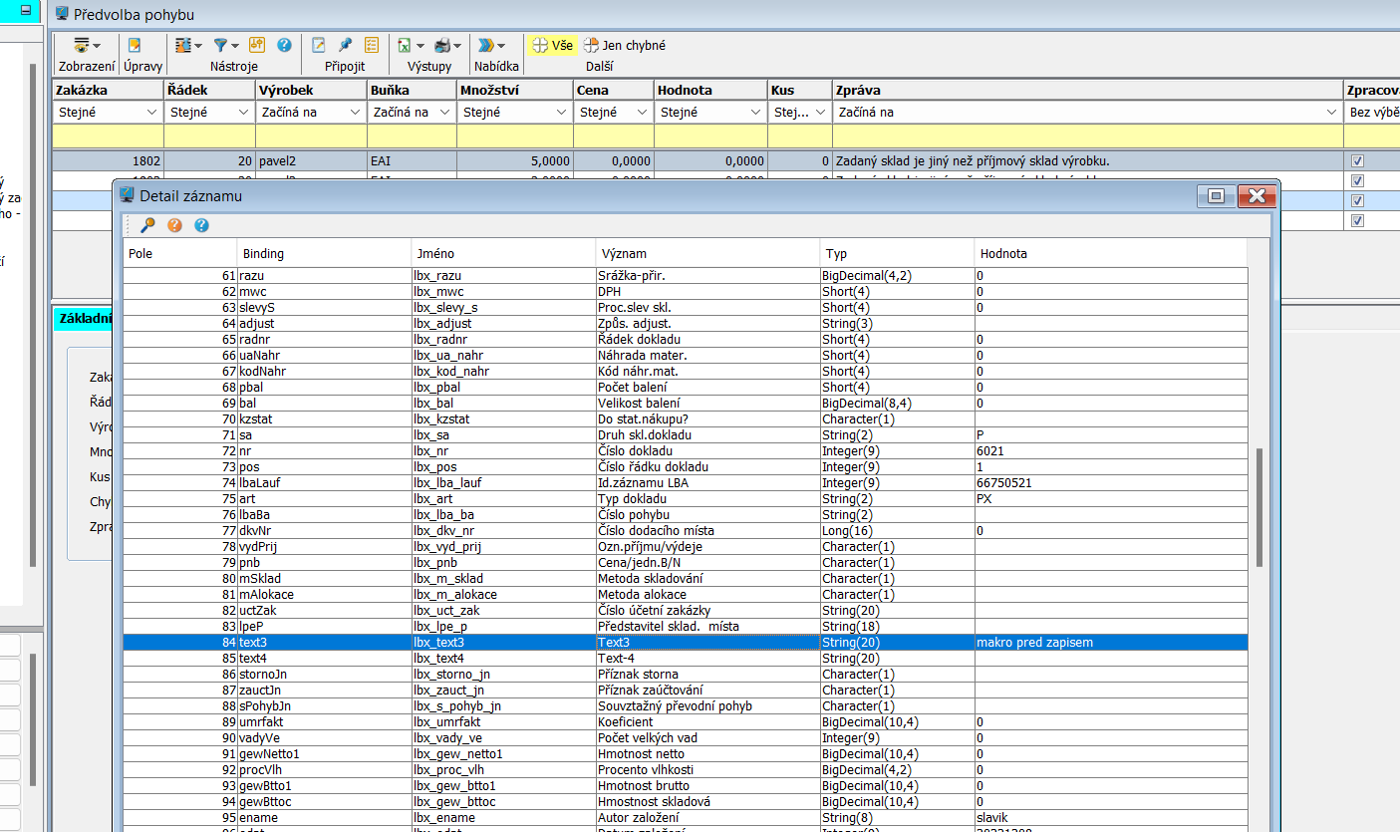
Task: Click the pin icon in Připojit group
Action: (x=345, y=45)
